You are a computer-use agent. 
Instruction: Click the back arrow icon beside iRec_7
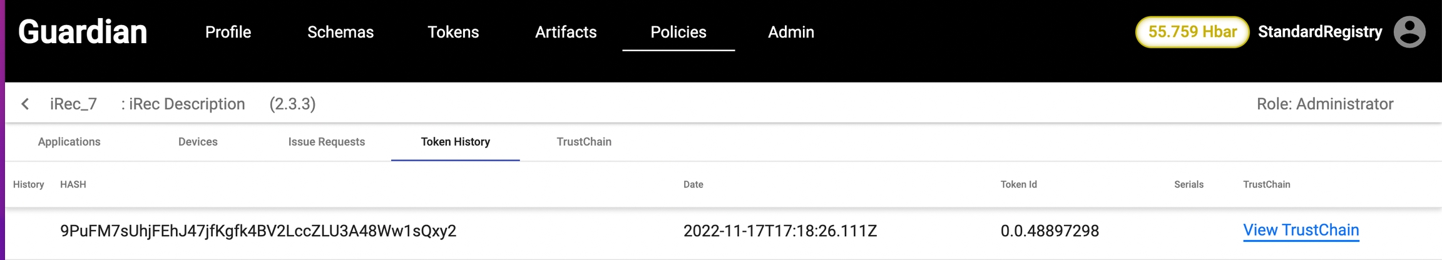(25, 104)
